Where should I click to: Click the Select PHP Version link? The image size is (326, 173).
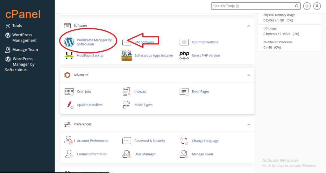(206, 56)
